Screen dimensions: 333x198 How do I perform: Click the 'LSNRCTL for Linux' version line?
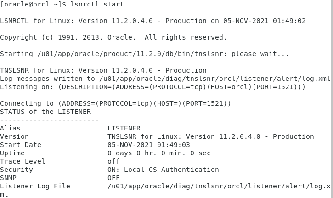(x=152, y=21)
